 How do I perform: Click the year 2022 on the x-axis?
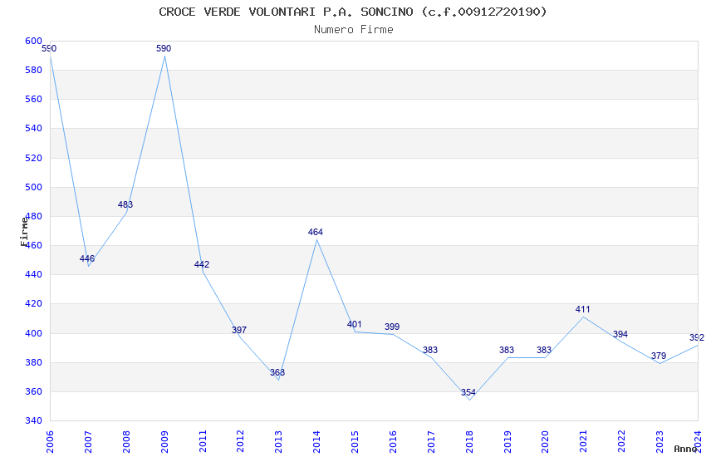[x=622, y=441]
